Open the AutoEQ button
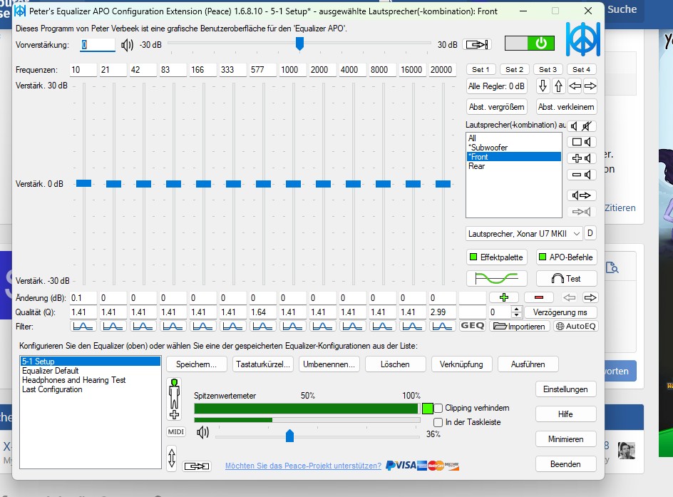673x497 pixels. coord(575,326)
